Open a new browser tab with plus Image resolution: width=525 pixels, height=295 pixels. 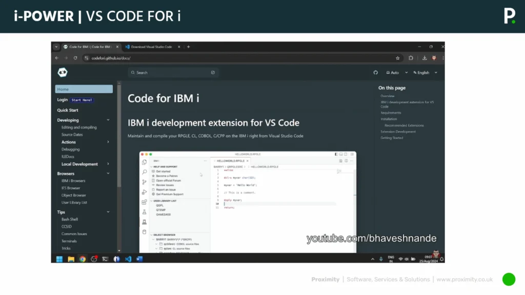189,47
